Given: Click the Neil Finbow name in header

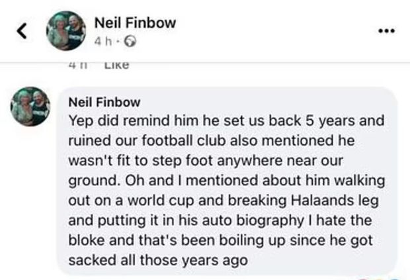Looking at the screenshot, I should pyautogui.click(x=134, y=23).
